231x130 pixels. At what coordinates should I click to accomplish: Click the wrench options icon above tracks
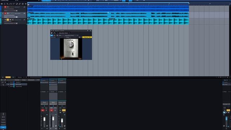[x=8, y=4]
